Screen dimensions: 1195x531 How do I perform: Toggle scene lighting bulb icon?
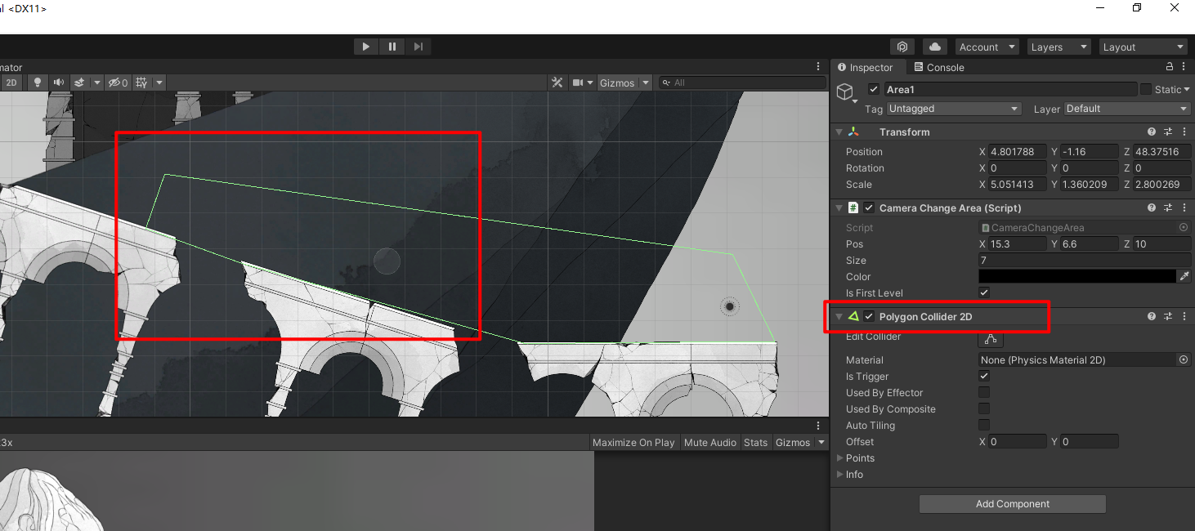[x=37, y=83]
